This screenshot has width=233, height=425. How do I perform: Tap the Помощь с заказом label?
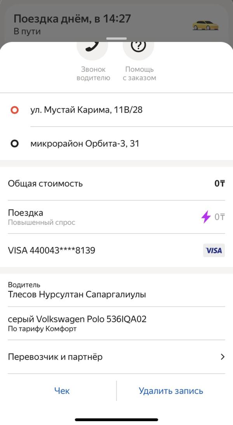click(x=139, y=73)
